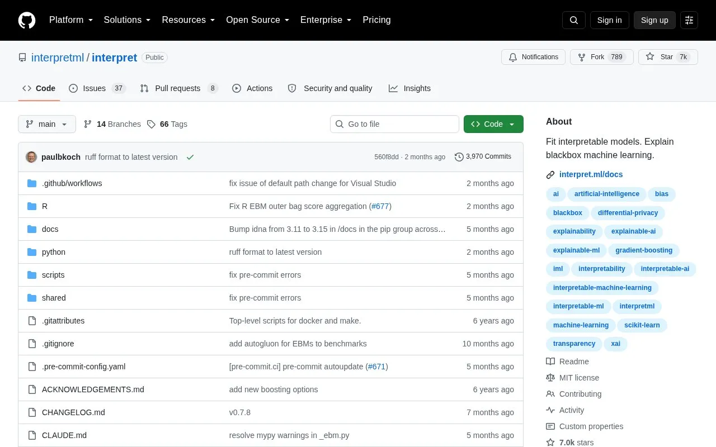The height and width of the screenshot is (447, 716).
Task: Open Custom properties link
Action: [x=585, y=426]
